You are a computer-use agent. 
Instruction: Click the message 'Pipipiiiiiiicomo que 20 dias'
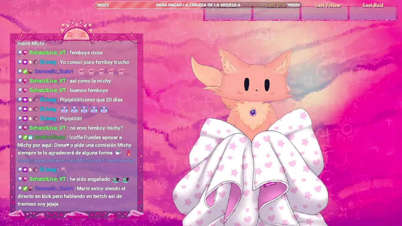tap(91, 100)
